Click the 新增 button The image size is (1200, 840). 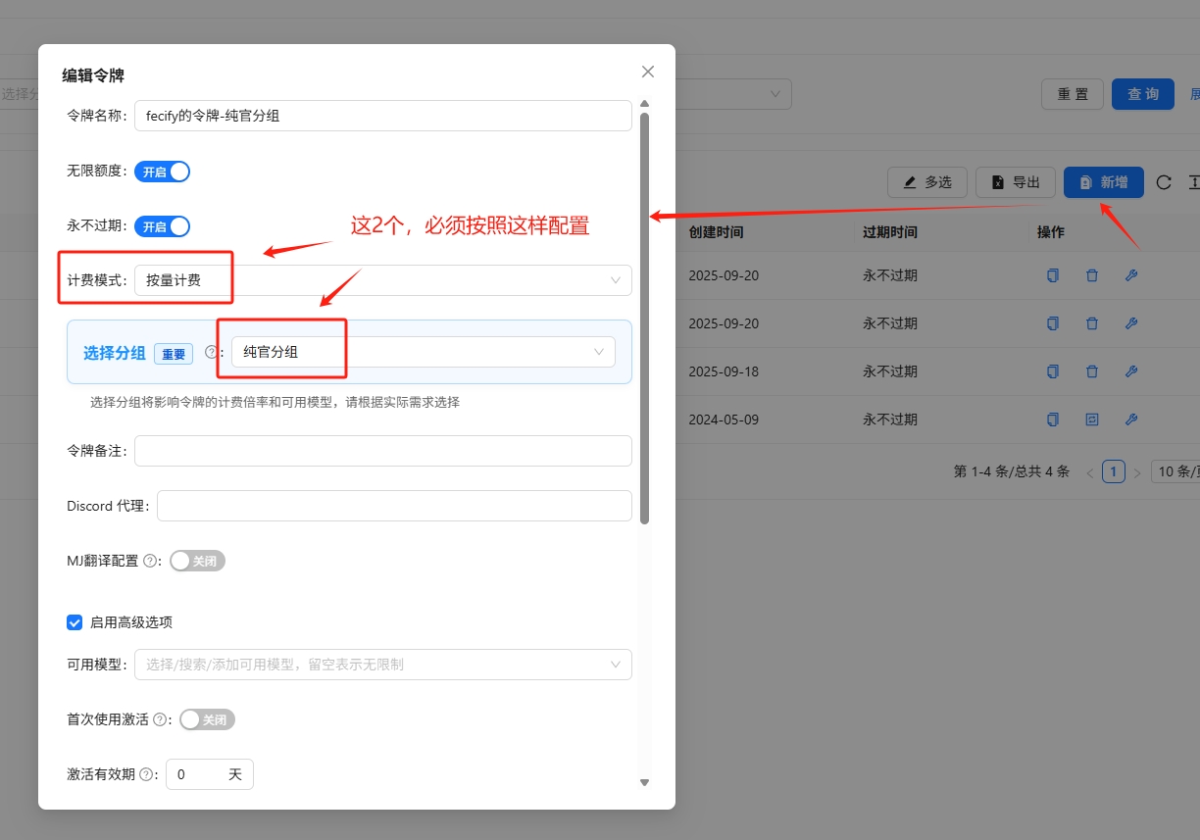click(x=1103, y=182)
